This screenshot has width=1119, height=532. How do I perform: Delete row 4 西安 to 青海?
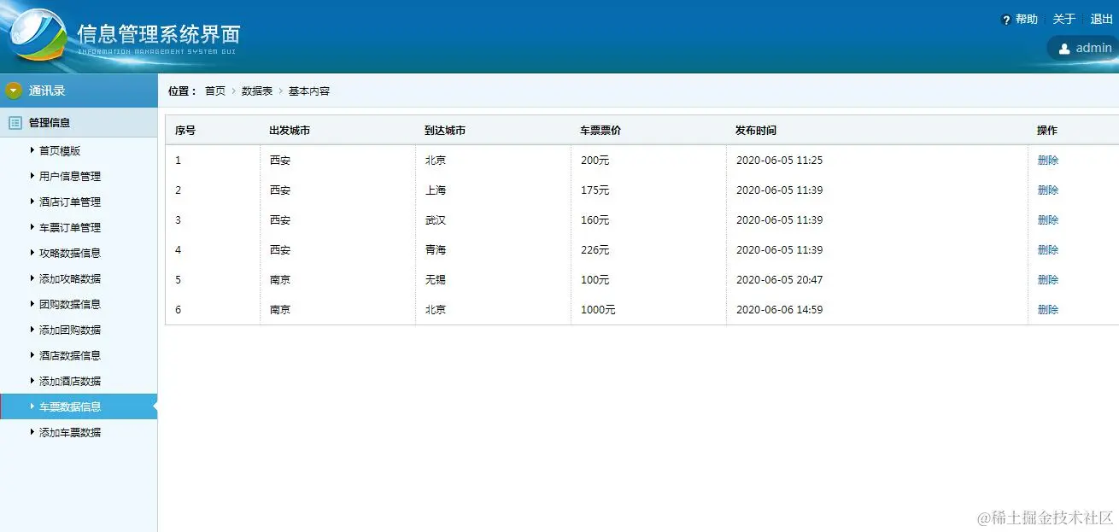pos(1048,250)
